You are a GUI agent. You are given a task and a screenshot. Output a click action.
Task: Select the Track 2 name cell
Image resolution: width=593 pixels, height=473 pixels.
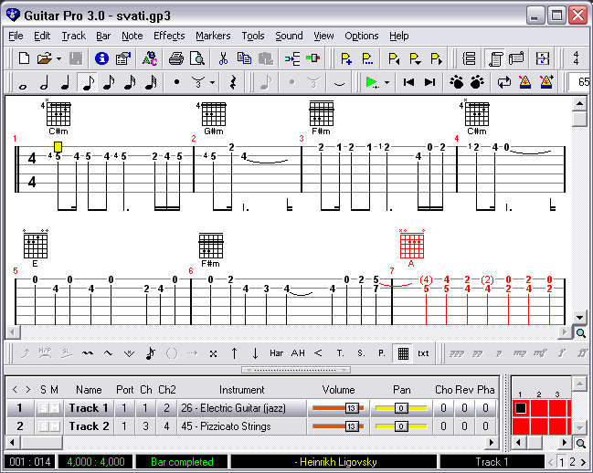coord(89,426)
